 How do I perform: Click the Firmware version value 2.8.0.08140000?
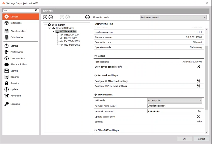point(194,37)
